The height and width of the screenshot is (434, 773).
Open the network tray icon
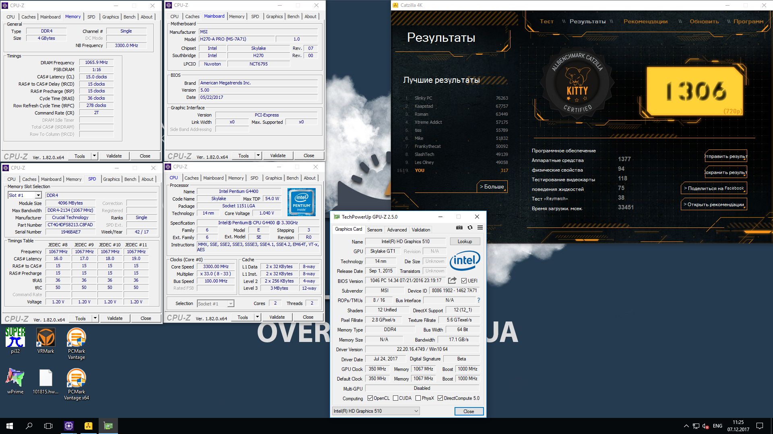pos(696,426)
